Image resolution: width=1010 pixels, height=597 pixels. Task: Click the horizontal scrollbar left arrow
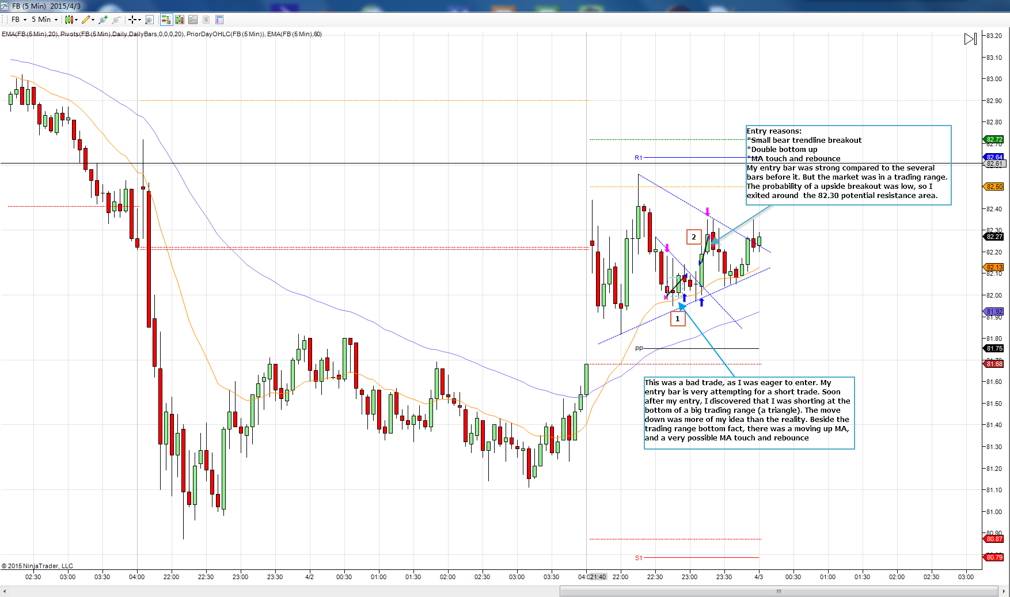4,591
